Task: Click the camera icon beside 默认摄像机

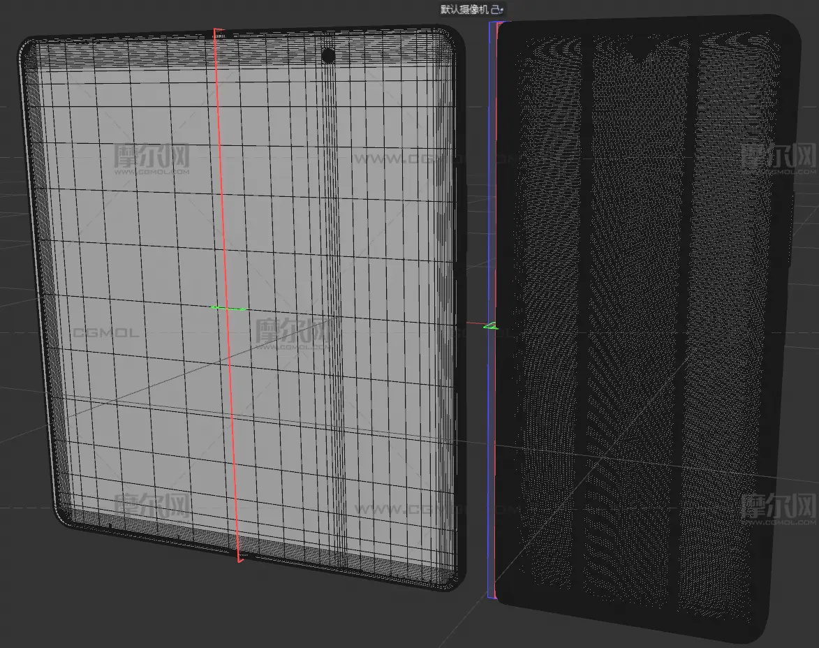Action: point(496,9)
